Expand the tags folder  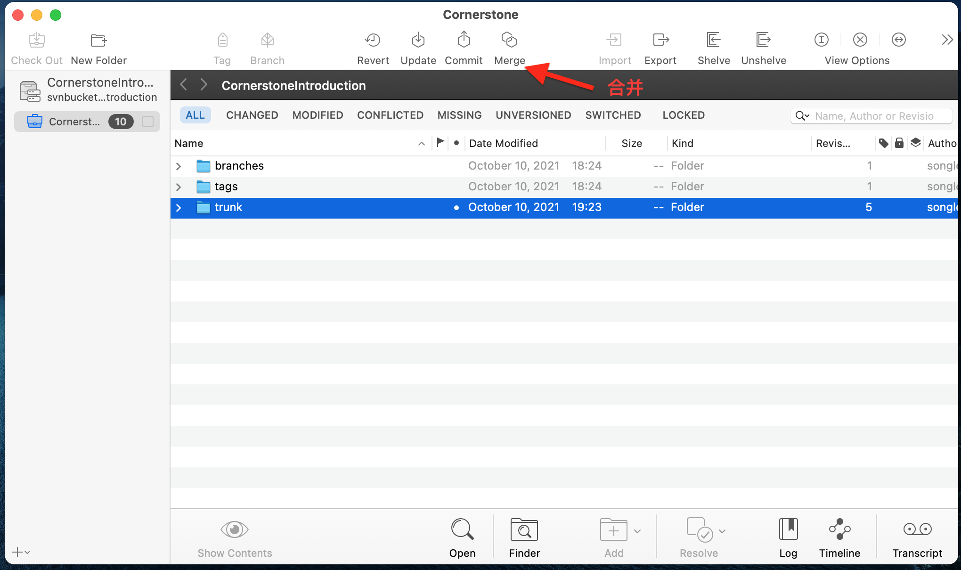[179, 187]
